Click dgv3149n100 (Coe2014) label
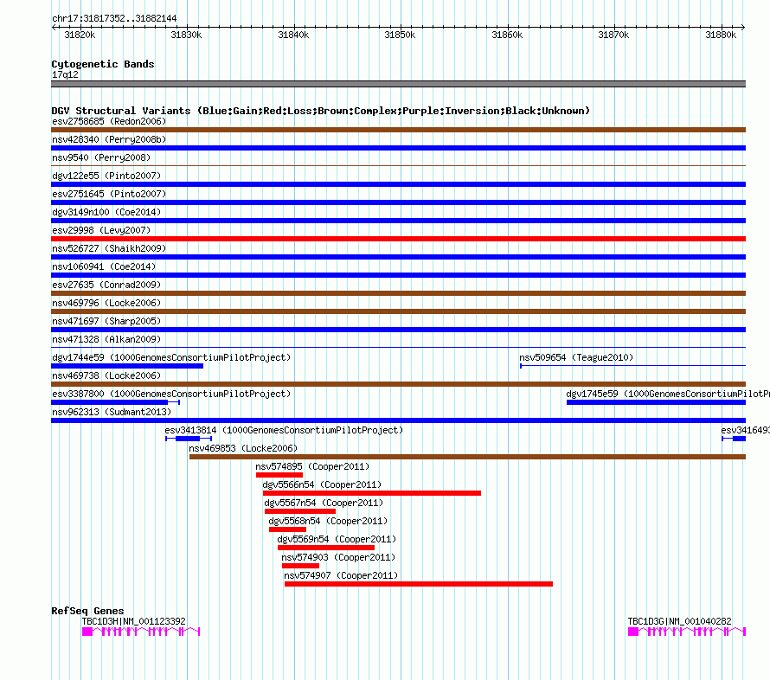770x680 pixels. click(x=106, y=212)
